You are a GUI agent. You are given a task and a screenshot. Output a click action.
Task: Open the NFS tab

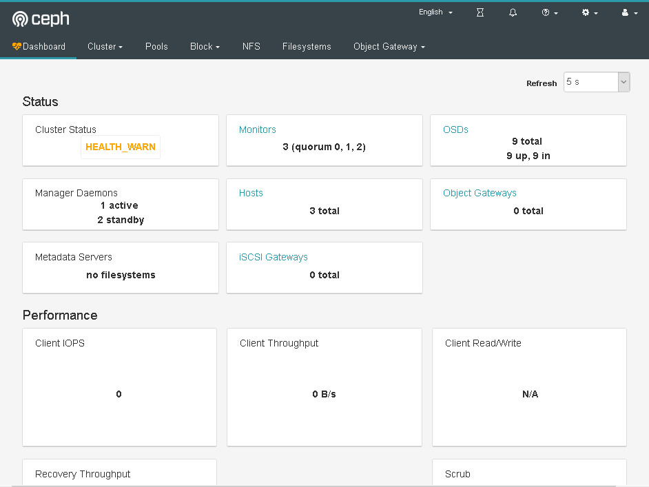251,46
